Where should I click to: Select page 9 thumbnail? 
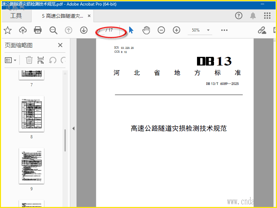pos(32,166)
